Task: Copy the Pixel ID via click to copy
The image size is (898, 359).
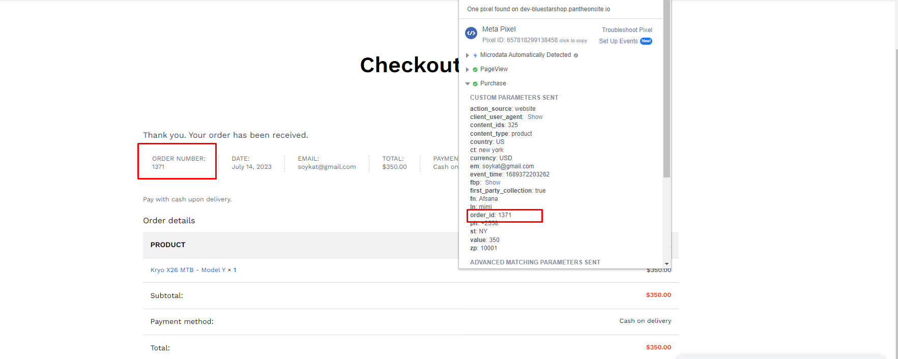Action: click(x=573, y=41)
